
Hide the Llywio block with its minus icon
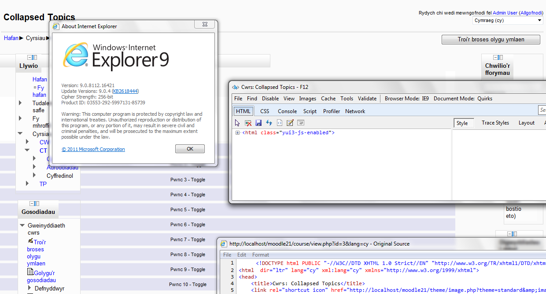point(30,58)
